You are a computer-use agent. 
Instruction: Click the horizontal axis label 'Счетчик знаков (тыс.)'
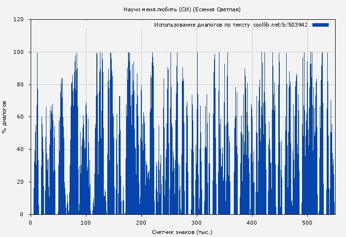click(182, 232)
